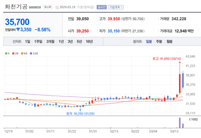The width and height of the screenshot is (201, 138).
Task: Click the current price 35,700
Action: click(17, 22)
